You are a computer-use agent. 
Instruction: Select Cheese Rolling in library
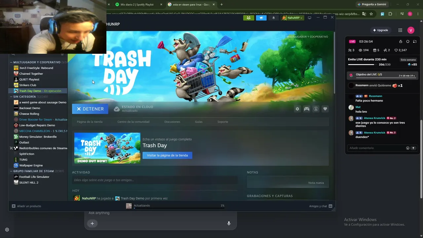click(29, 114)
